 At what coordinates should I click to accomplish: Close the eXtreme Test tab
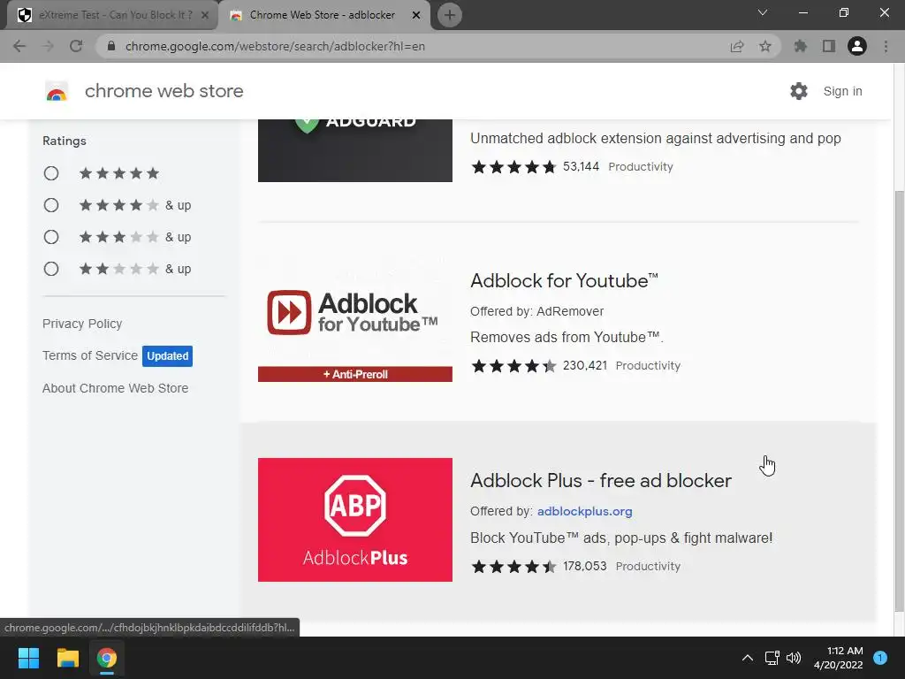205,16
